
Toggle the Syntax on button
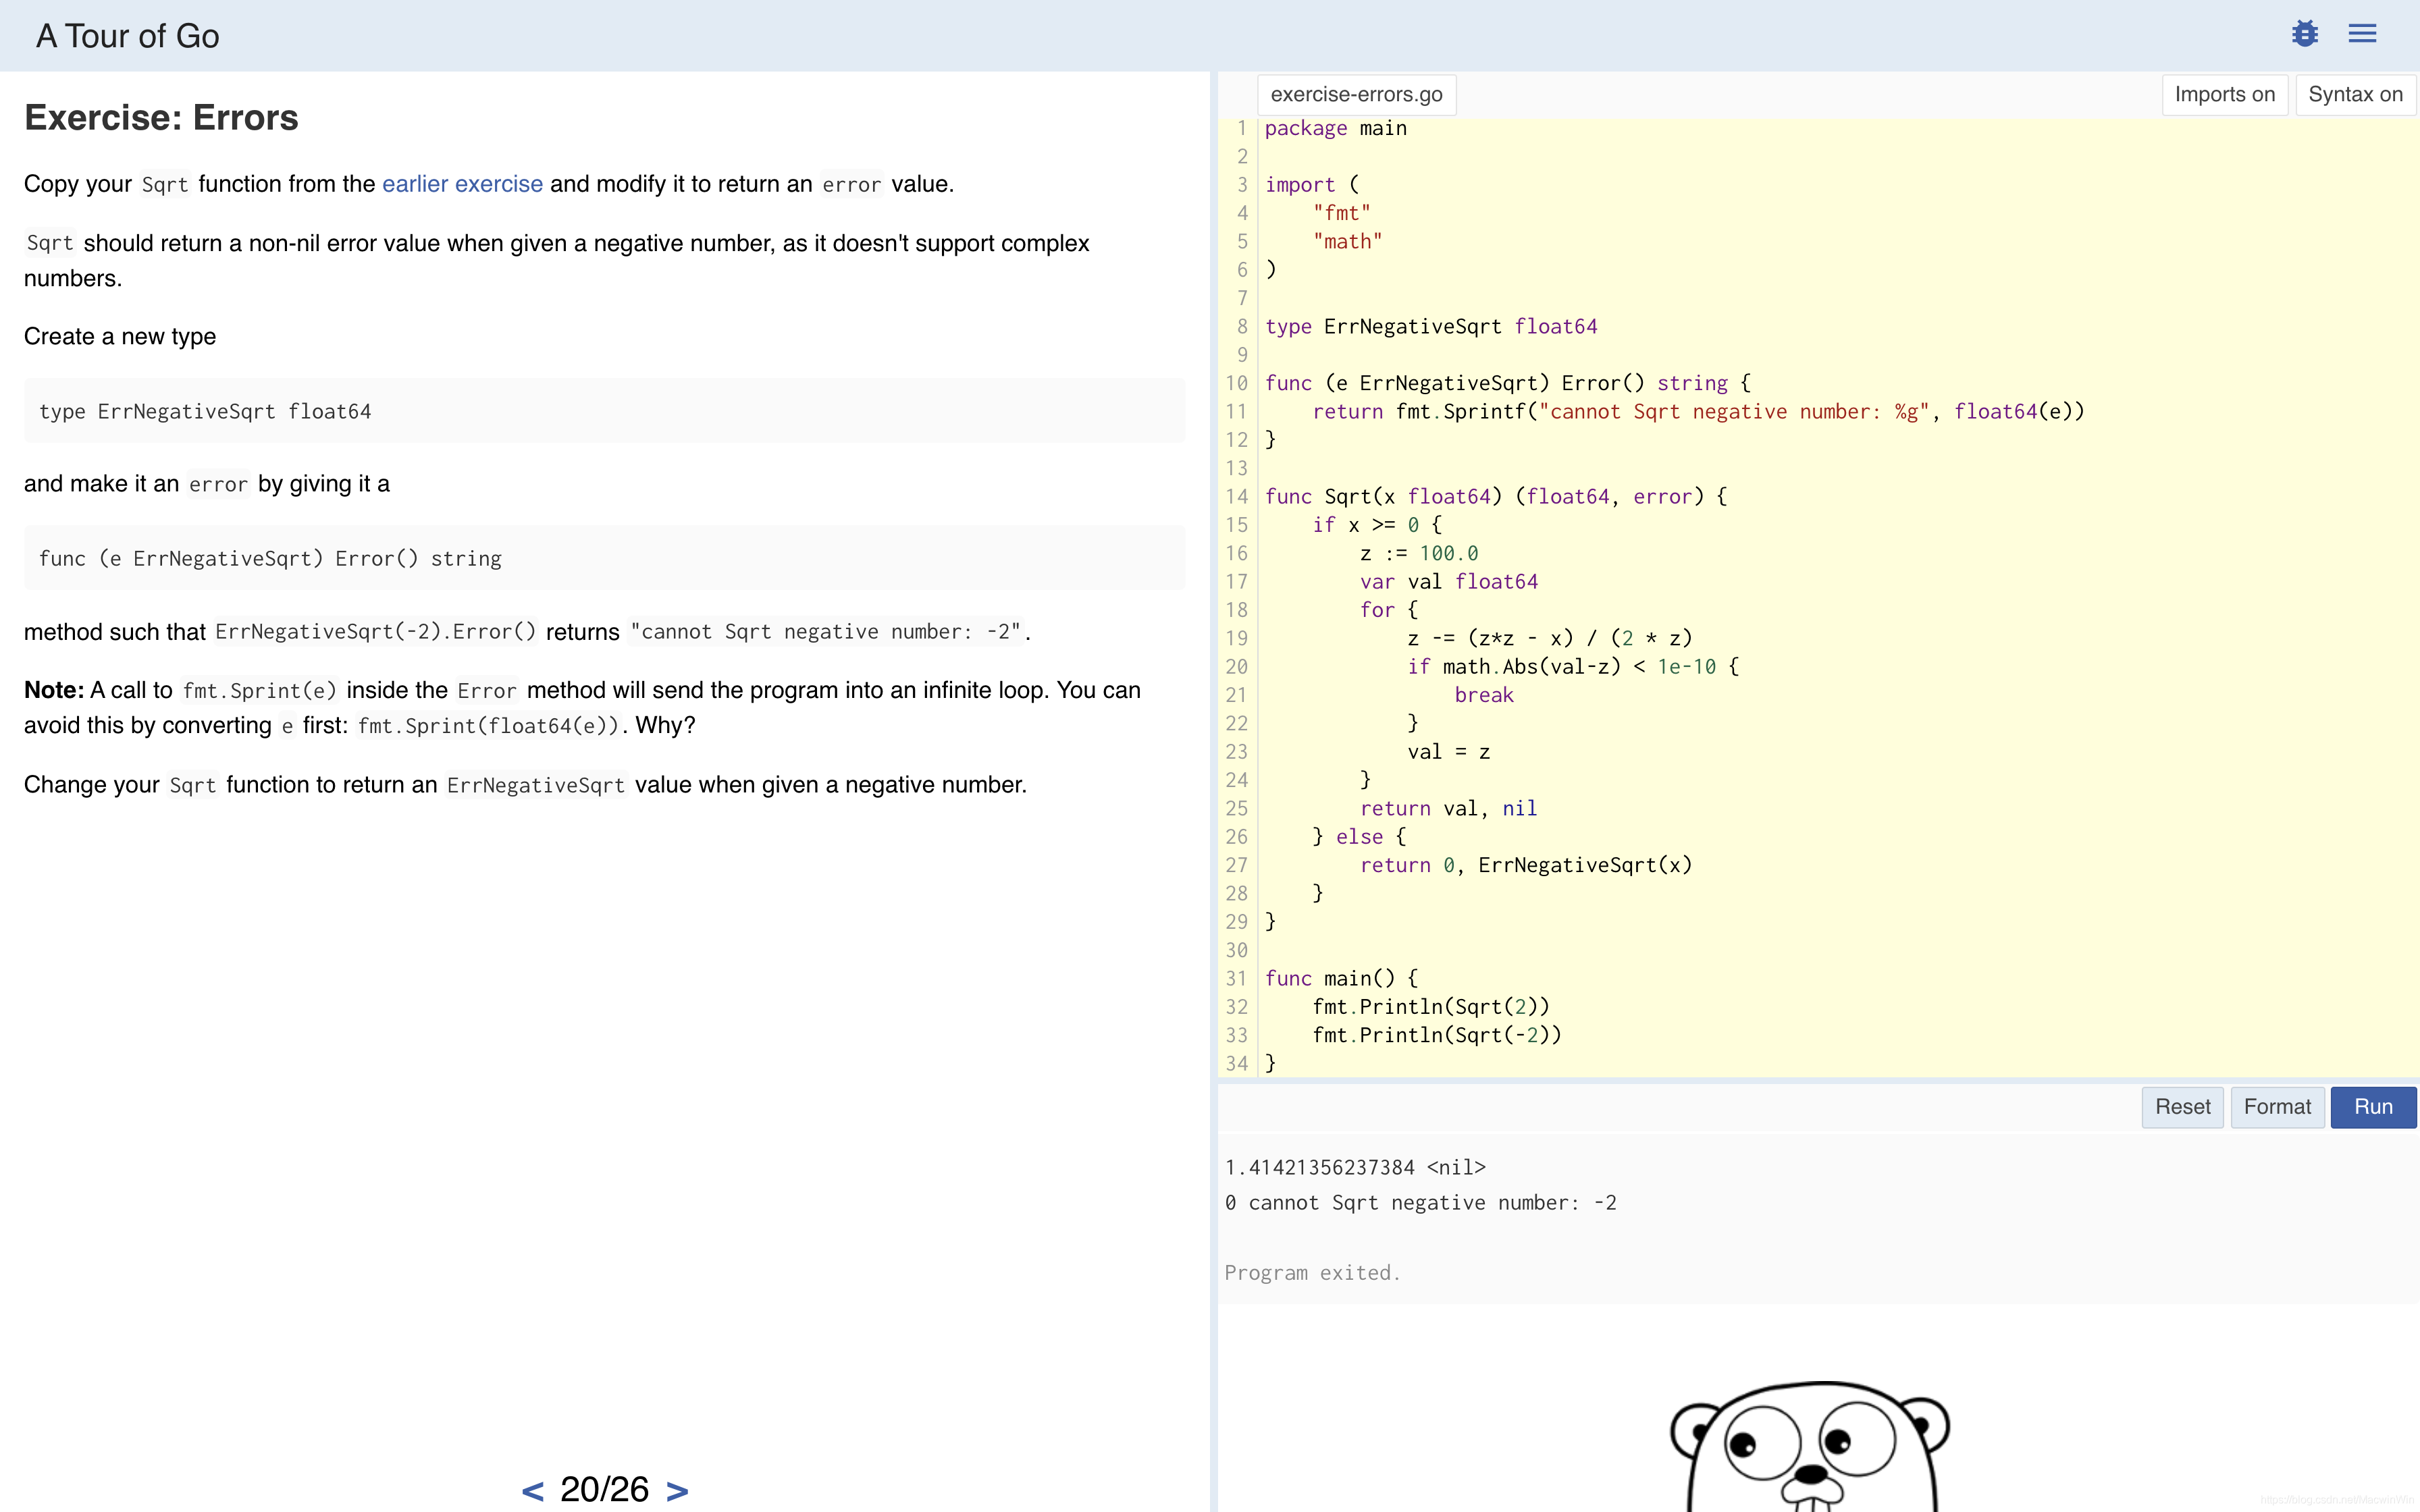pos(2355,95)
